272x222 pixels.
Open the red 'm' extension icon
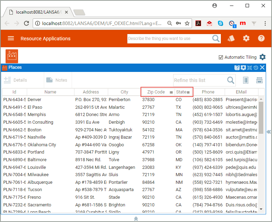pyautogui.click(x=243, y=23)
